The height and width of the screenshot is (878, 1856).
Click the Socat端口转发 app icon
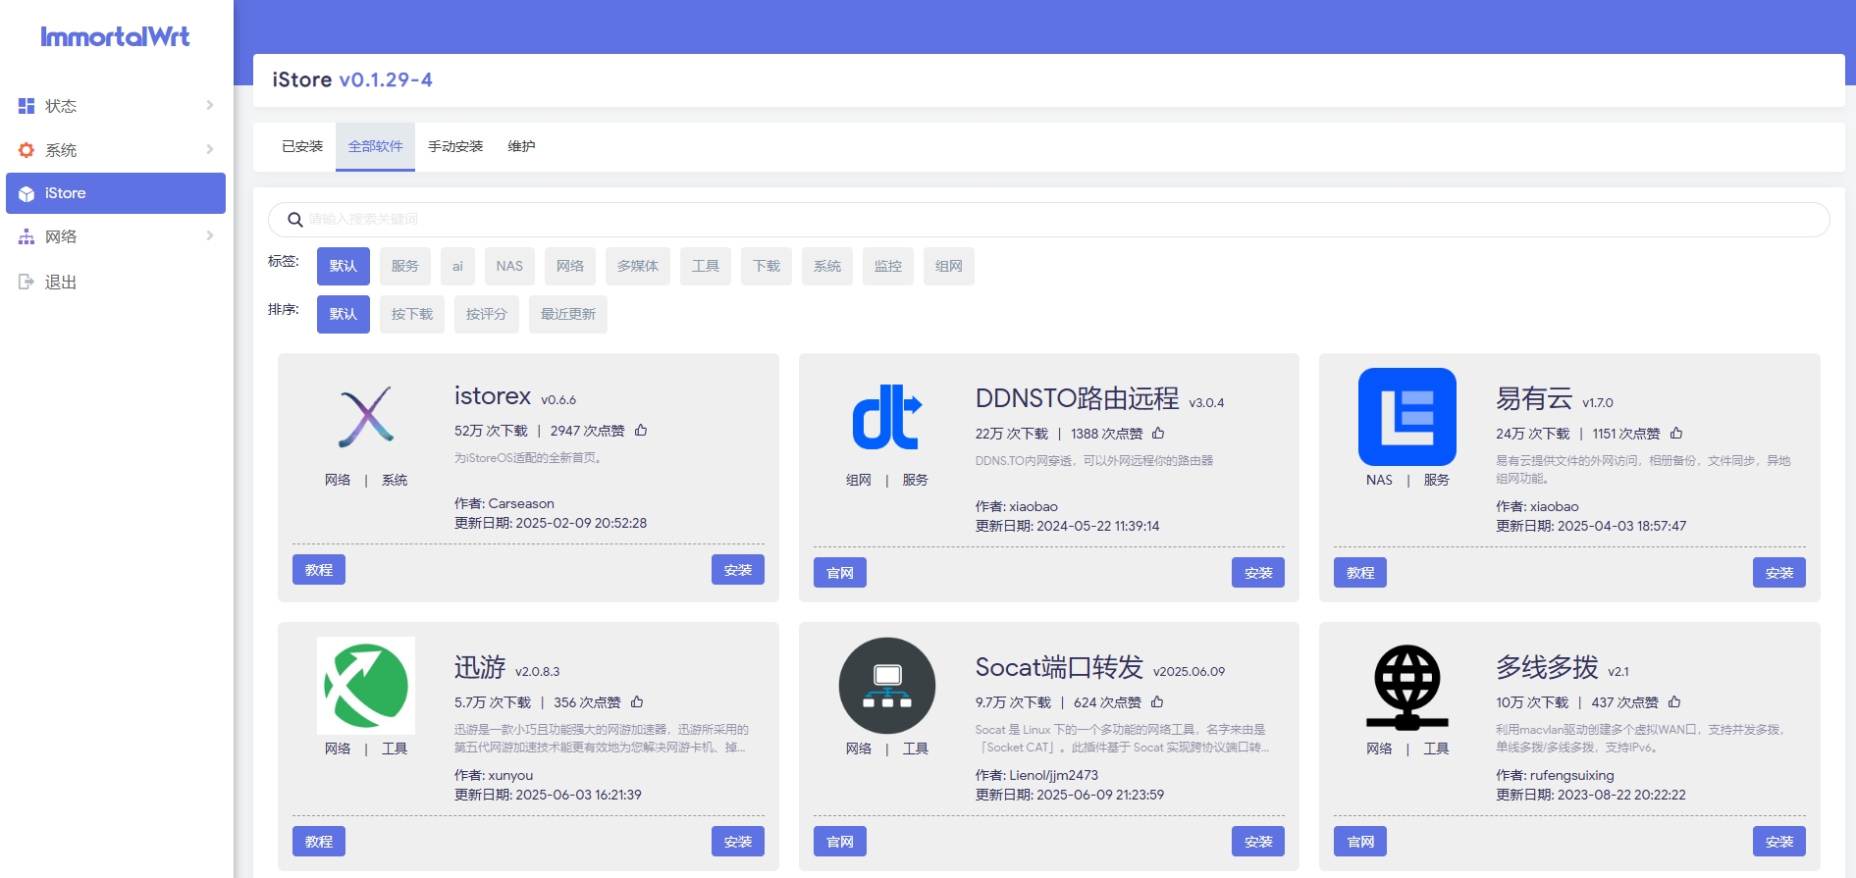(x=887, y=686)
